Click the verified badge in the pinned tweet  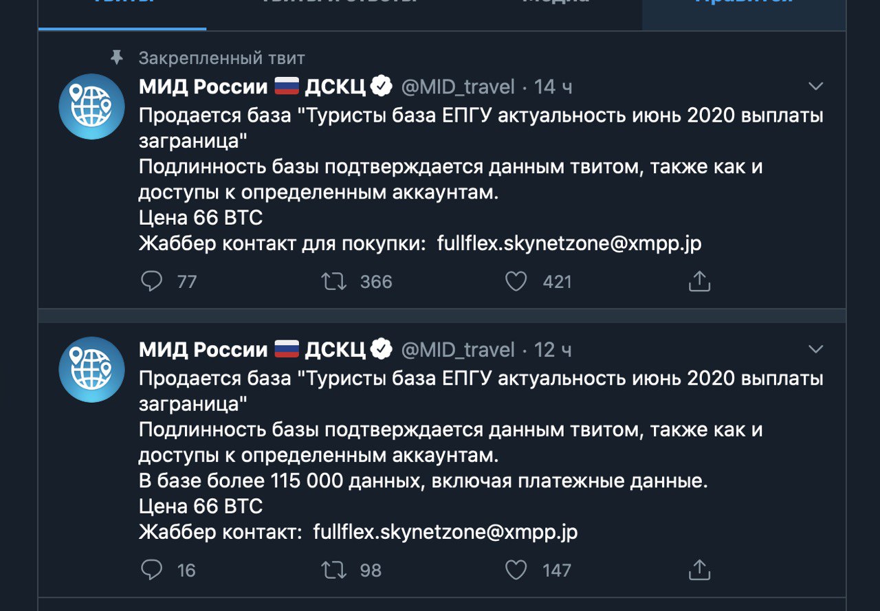[382, 86]
